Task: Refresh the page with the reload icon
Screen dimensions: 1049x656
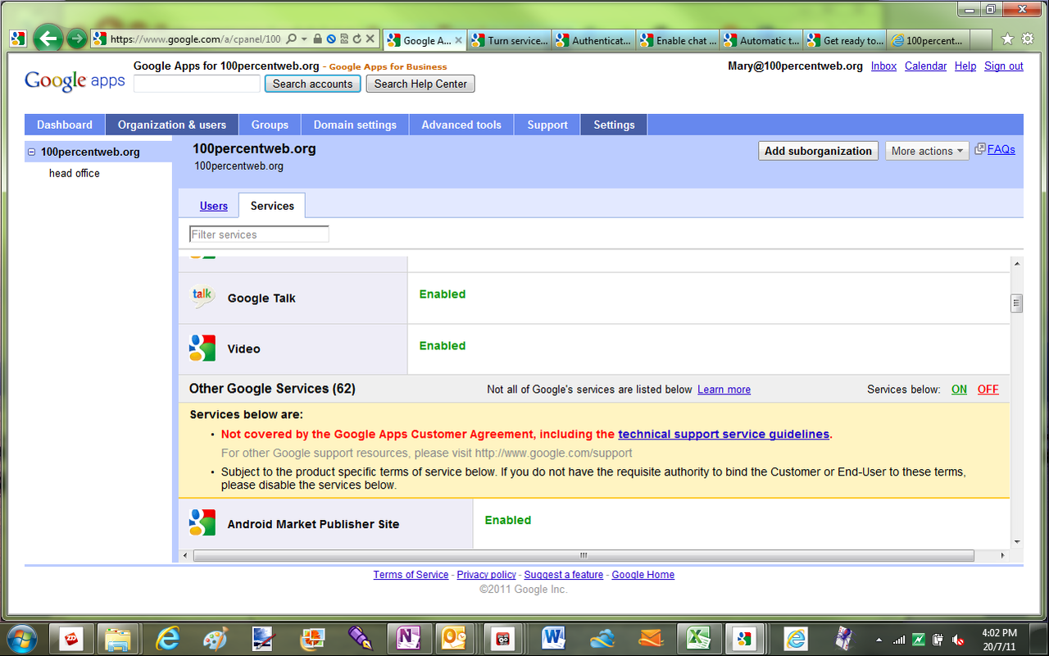Action: pyautogui.click(x=356, y=39)
